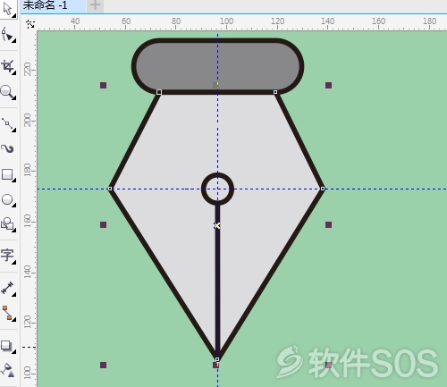The image size is (447, 387).
Task: Click the small circle inside the pen nib
Action: coord(217,189)
